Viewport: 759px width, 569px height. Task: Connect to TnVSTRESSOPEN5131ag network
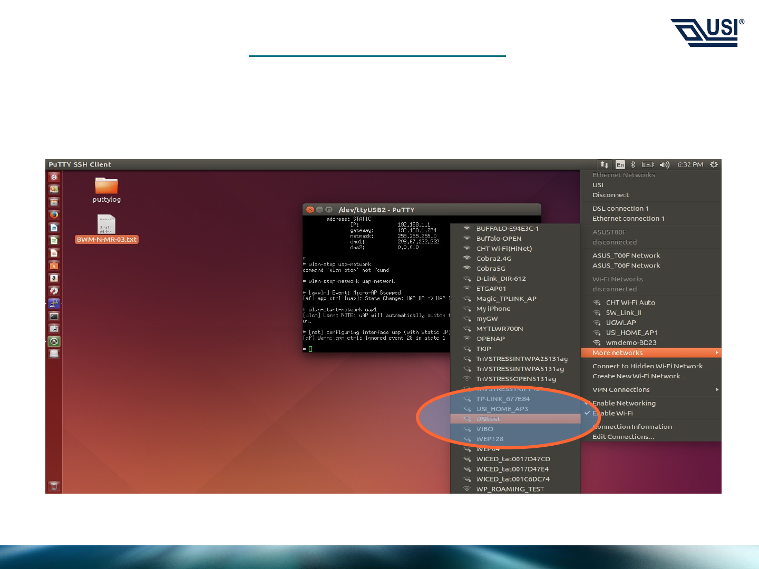(x=515, y=379)
